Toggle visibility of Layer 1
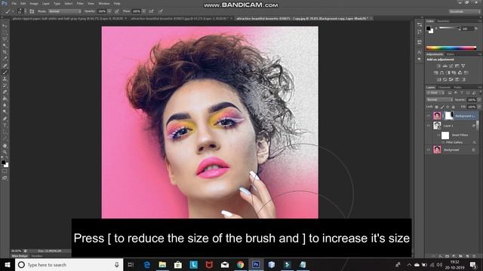 pos(429,126)
